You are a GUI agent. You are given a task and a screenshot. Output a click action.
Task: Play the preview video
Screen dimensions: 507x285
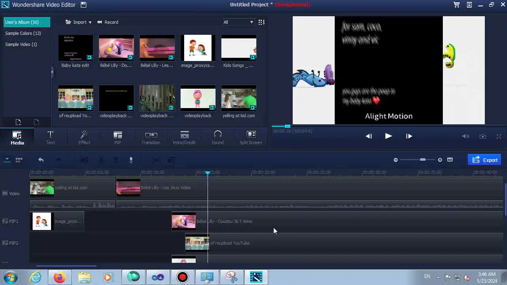[x=389, y=136]
